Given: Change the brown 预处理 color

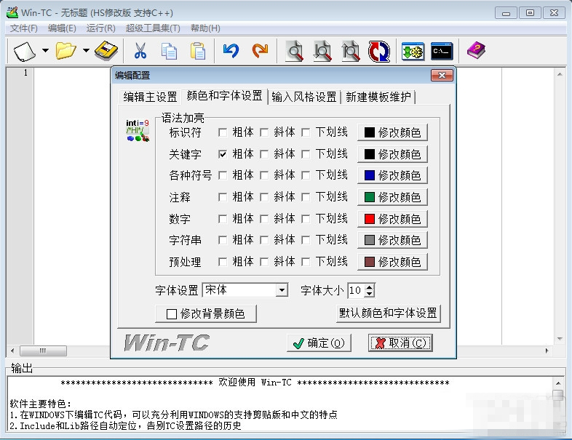Looking at the screenshot, I should click(x=392, y=262).
